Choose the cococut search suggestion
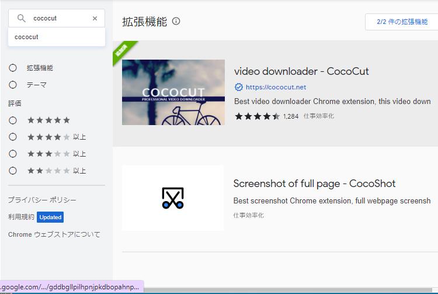 pyautogui.click(x=57, y=37)
